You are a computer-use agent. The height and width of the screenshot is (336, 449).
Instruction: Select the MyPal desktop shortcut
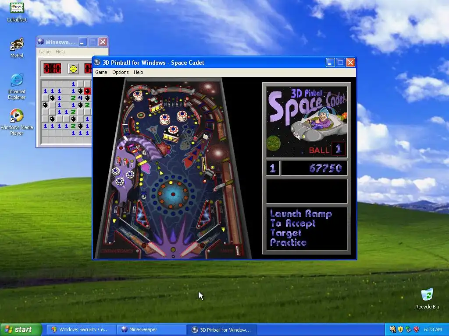[x=17, y=48]
